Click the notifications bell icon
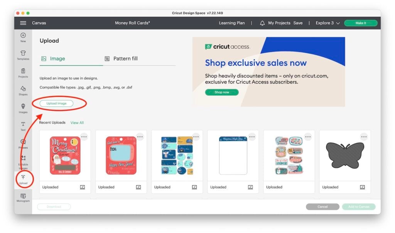Image resolution: width=395 pixels, height=233 pixels. click(262, 23)
